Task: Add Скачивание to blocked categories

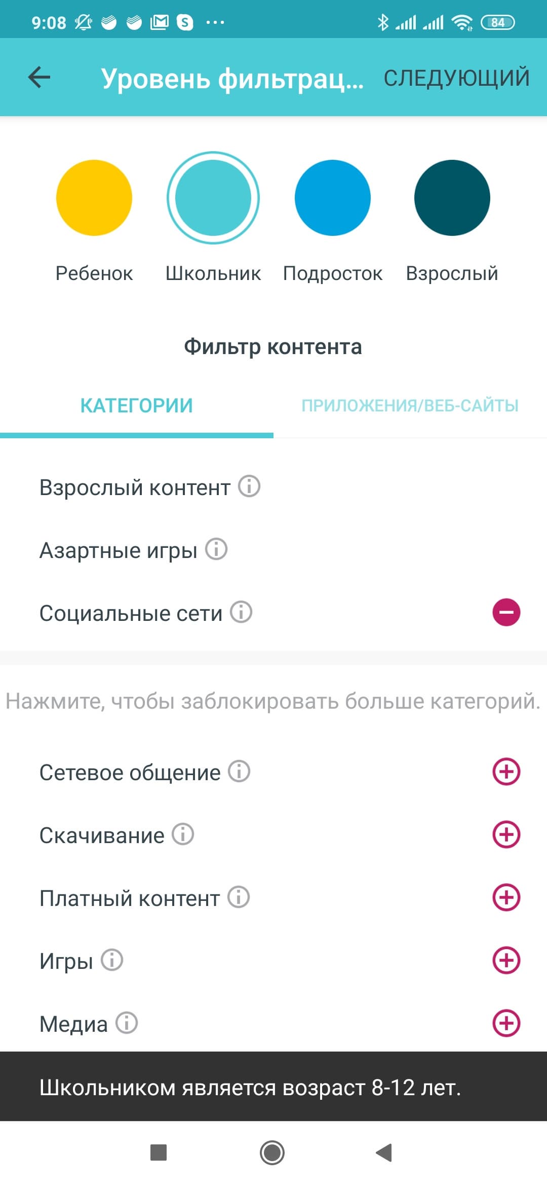Action: (x=506, y=834)
